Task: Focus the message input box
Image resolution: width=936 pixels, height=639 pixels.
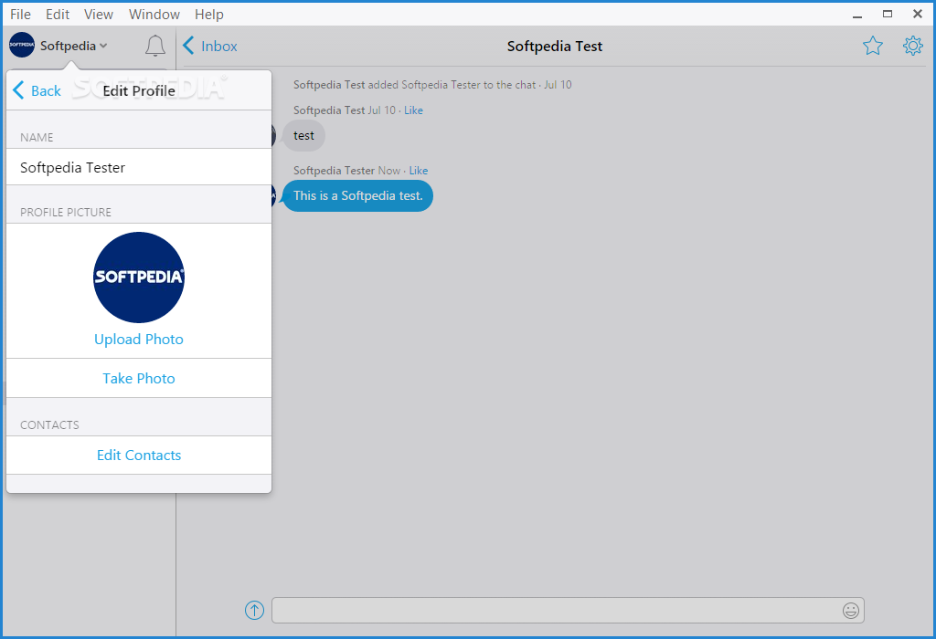Action: (x=568, y=611)
